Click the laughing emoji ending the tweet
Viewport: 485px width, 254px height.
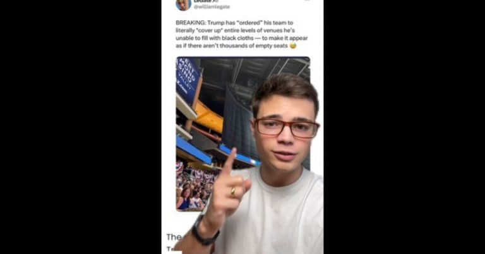pyautogui.click(x=292, y=45)
